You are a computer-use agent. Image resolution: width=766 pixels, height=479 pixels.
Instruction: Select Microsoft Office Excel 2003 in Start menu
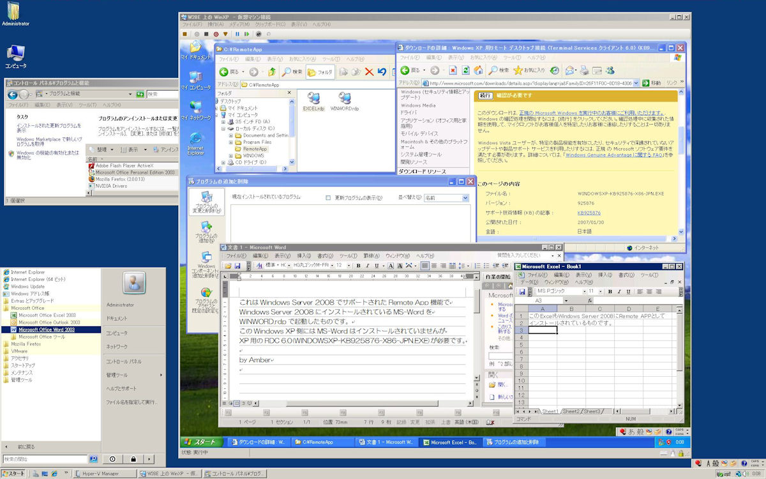click(49, 315)
